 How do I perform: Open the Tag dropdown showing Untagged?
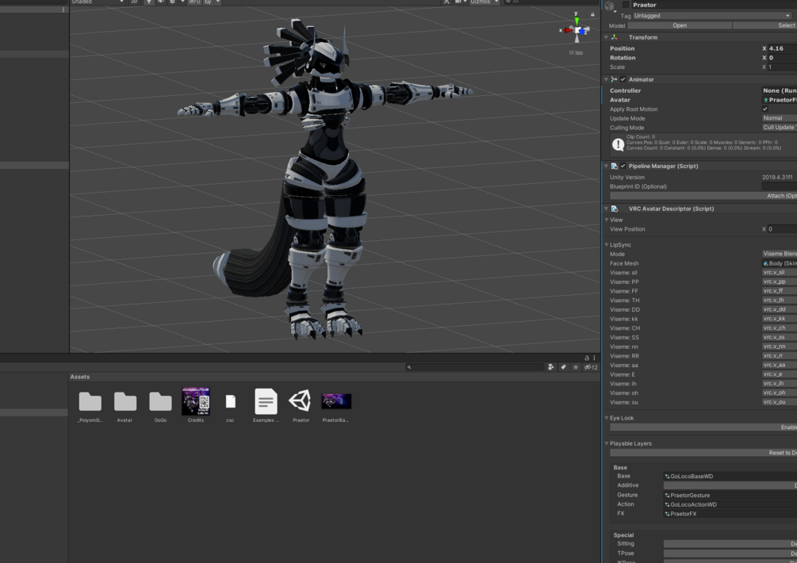pos(711,16)
